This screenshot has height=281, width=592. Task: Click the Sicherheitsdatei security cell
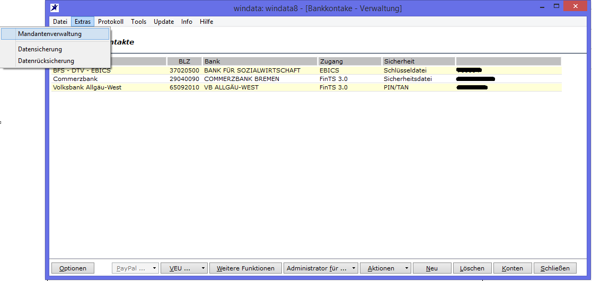coord(408,79)
